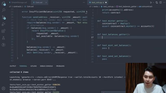The width and height of the screenshot is (166, 93).
Task: Click test_balances_getter breadcrumb item
Action: coord(127,6)
